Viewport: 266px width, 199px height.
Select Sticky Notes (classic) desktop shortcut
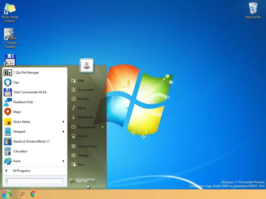pyautogui.click(x=10, y=13)
